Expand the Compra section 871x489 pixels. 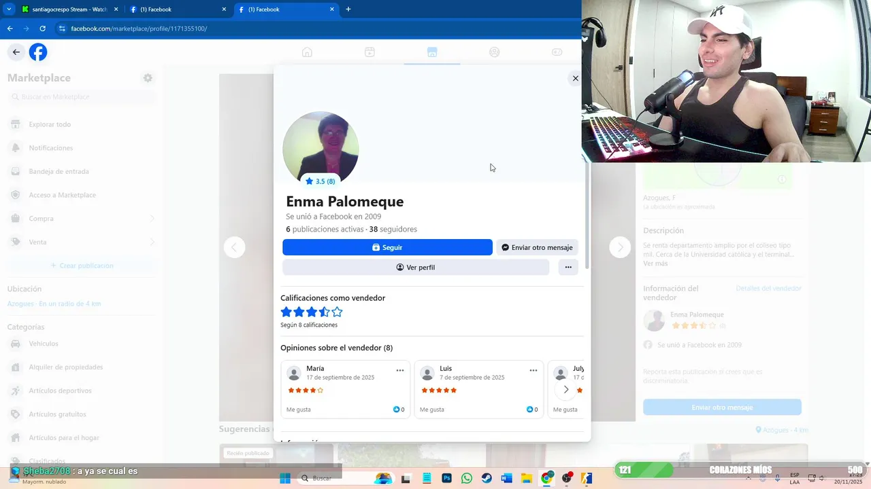point(82,219)
